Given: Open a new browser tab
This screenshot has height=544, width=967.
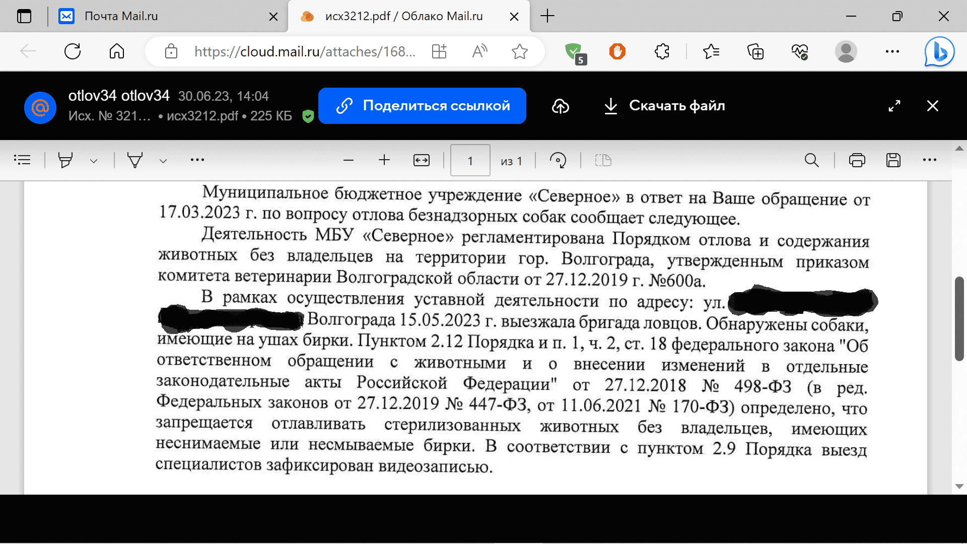Looking at the screenshot, I should tap(547, 16).
